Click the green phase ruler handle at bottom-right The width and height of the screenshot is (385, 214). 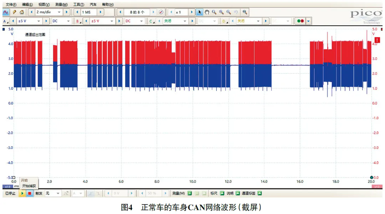(x=371, y=177)
